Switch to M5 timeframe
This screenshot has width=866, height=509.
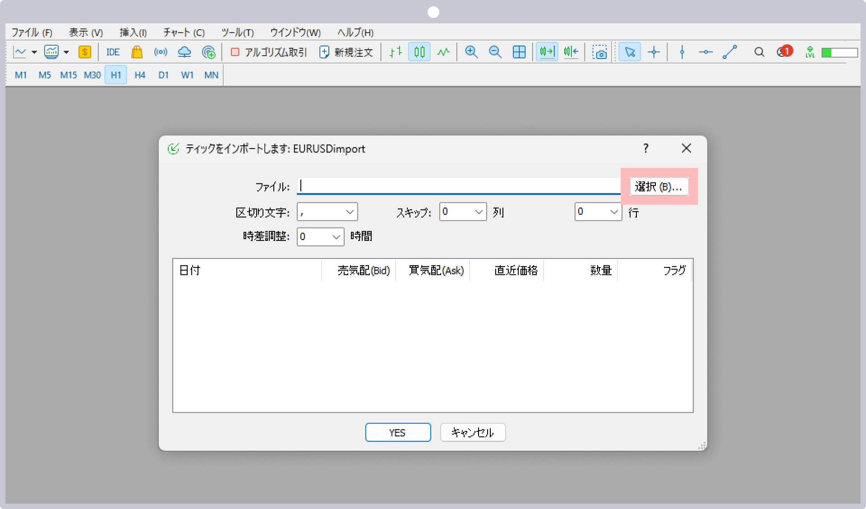(x=45, y=75)
